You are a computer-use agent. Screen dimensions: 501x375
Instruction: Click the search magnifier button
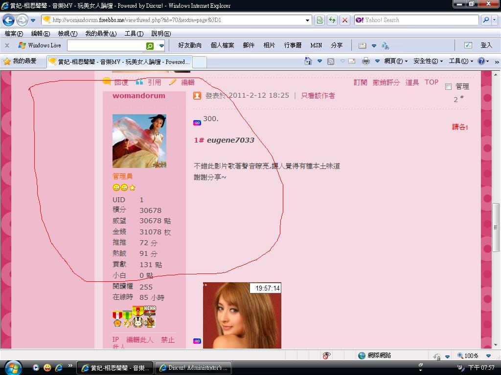pyautogui.click(x=486, y=20)
